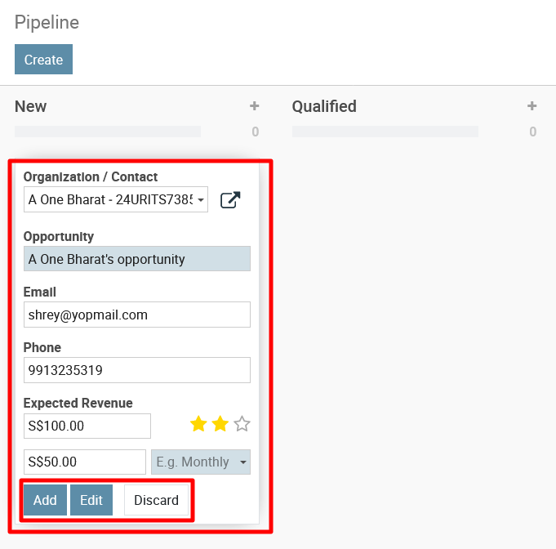Click plus icon in Qualified column header
Image resolution: width=556 pixels, height=549 pixels.
click(x=532, y=105)
